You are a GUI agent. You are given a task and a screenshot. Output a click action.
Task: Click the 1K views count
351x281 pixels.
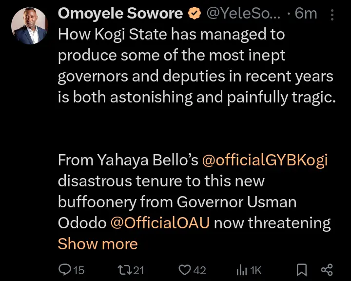click(x=256, y=270)
